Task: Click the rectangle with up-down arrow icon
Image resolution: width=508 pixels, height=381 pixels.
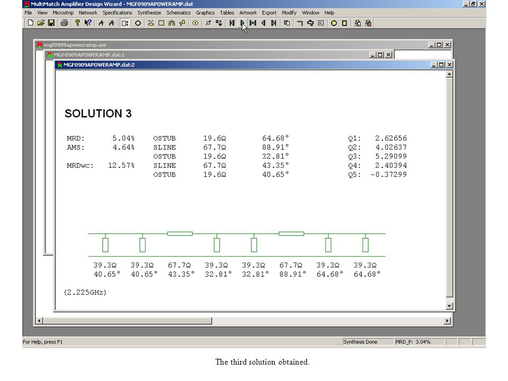Action: [x=125, y=23]
